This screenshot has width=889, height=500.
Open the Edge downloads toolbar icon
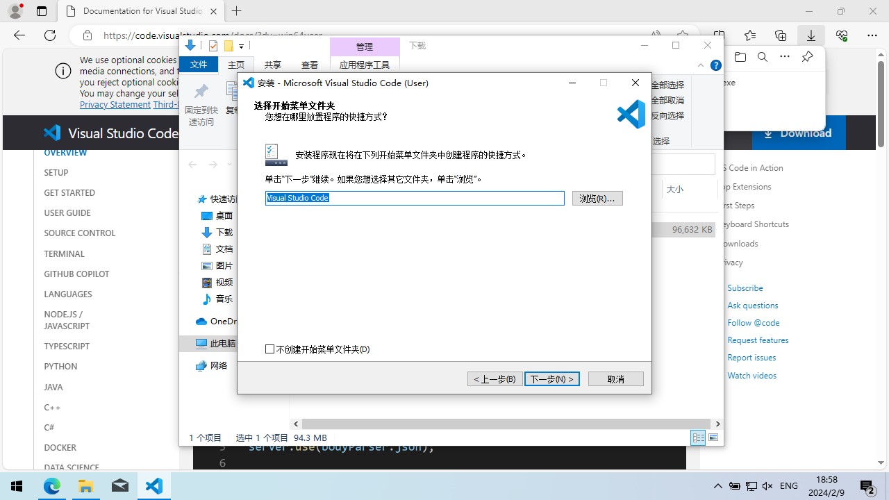pyautogui.click(x=811, y=35)
